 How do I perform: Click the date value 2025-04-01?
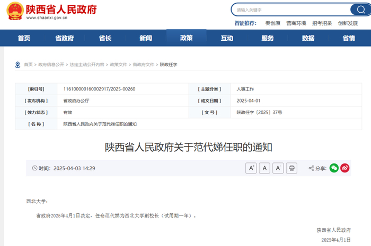[249, 101]
